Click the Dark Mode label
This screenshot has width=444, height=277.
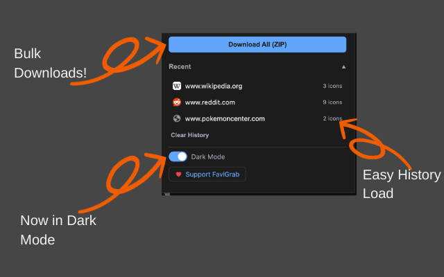pyautogui.click(x=208, y=157)
